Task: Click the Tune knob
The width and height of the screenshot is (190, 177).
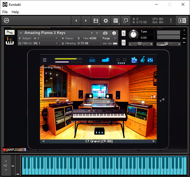Action: point(133,35)
